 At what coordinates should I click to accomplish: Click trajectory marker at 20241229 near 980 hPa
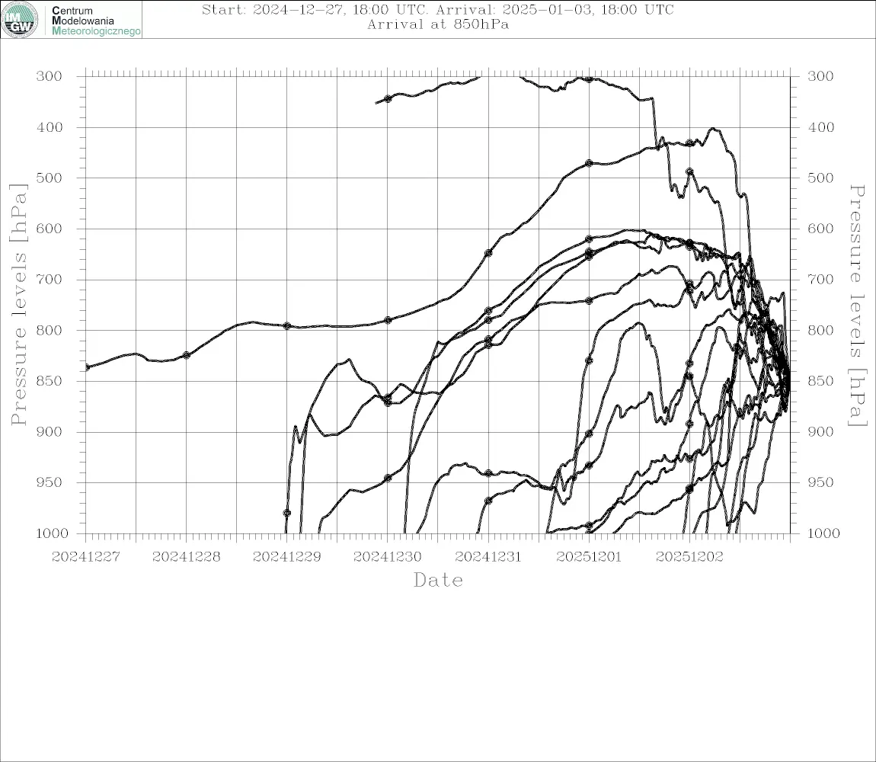[287, 513]
